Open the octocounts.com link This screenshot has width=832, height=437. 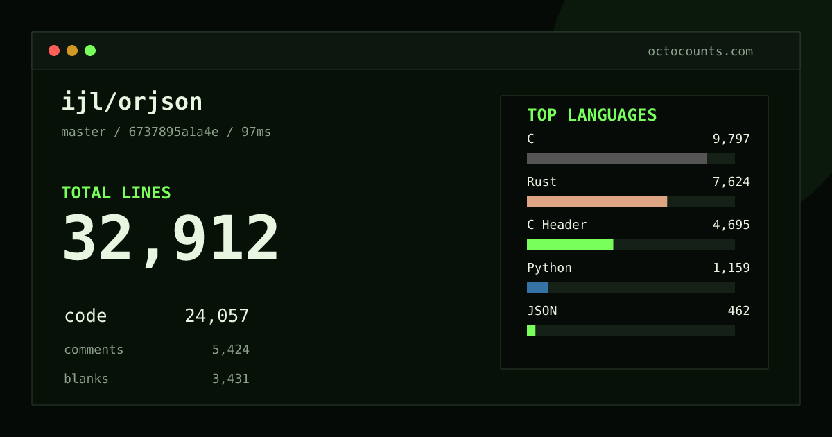(700, 51)
